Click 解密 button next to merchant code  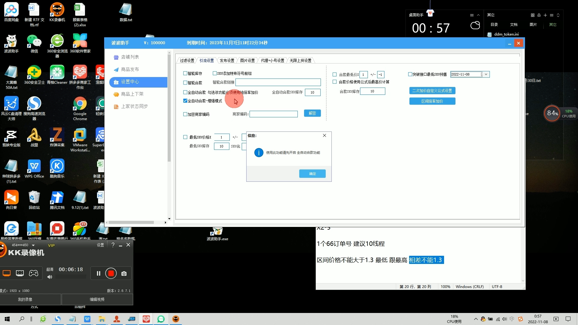pos(312,114)
